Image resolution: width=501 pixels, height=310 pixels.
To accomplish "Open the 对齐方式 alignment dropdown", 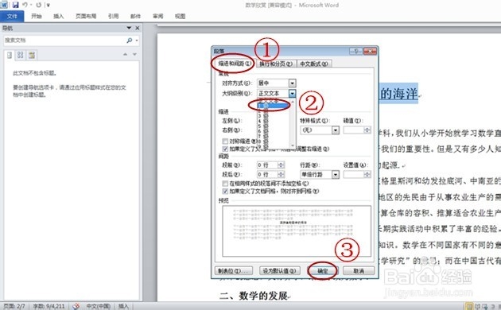I will 292,83.
